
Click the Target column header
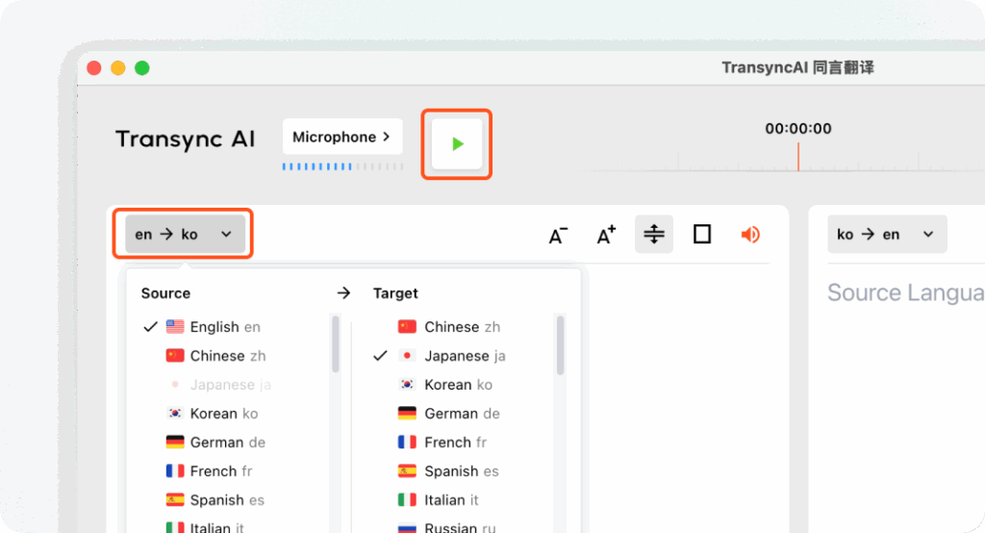tap(395, 292)
